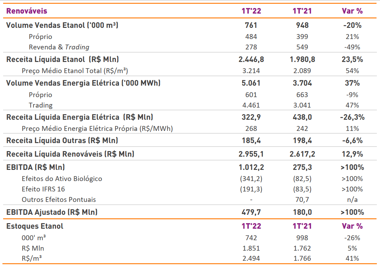Click the -49% variation cell
Screen dimensions: 380x267
point(352,47)
